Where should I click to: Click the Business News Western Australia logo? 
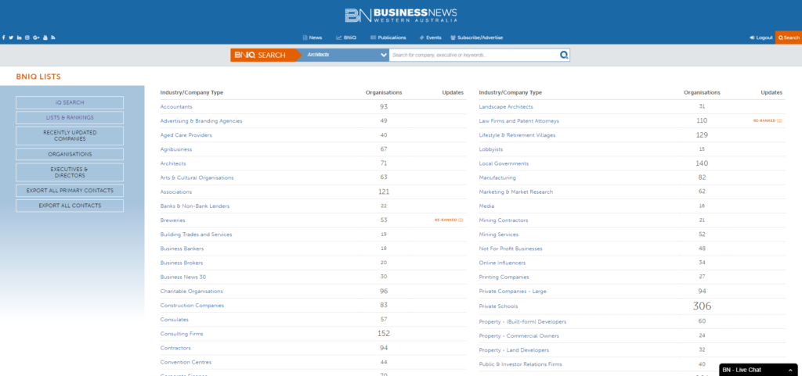[401, 15]
